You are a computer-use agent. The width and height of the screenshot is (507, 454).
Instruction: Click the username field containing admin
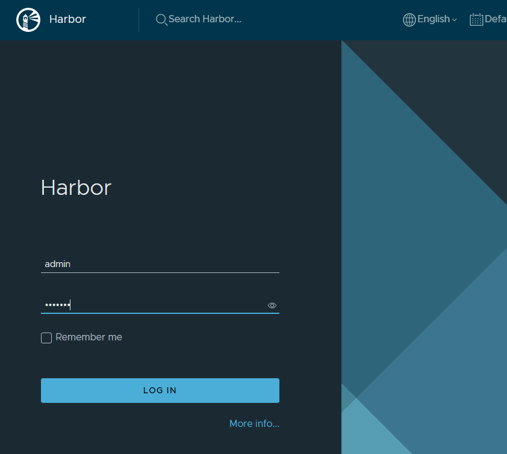coord(160,264)
